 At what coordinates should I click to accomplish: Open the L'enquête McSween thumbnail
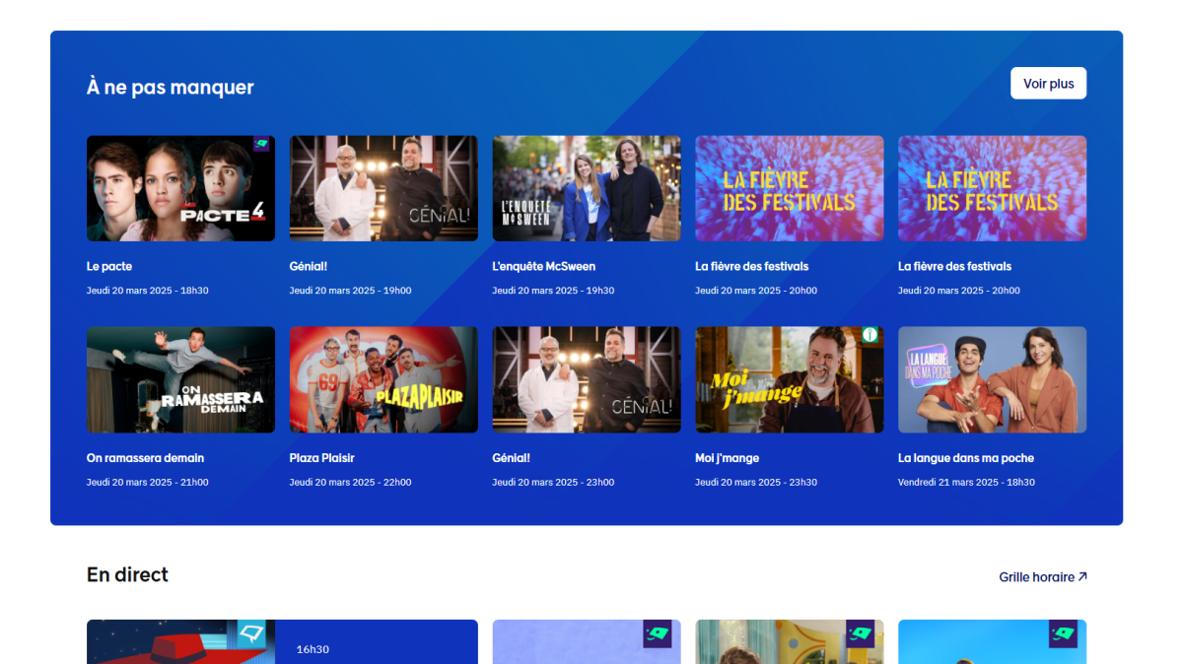pos(587,188)
